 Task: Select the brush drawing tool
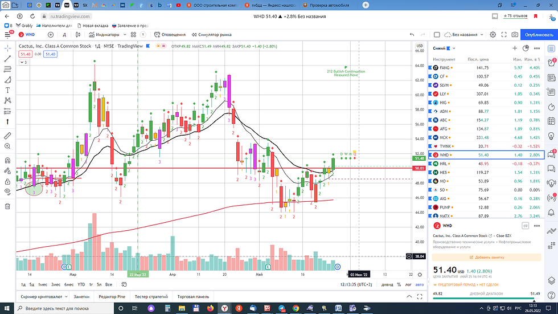pyautogui.click(x=7, y=80)
